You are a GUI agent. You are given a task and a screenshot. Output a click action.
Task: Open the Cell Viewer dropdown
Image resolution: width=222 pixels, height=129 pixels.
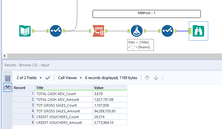pos(70,78)
